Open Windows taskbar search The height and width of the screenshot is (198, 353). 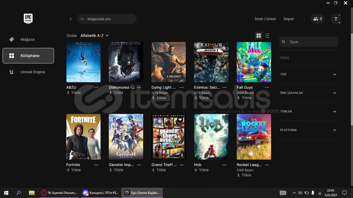pos(19,193)
